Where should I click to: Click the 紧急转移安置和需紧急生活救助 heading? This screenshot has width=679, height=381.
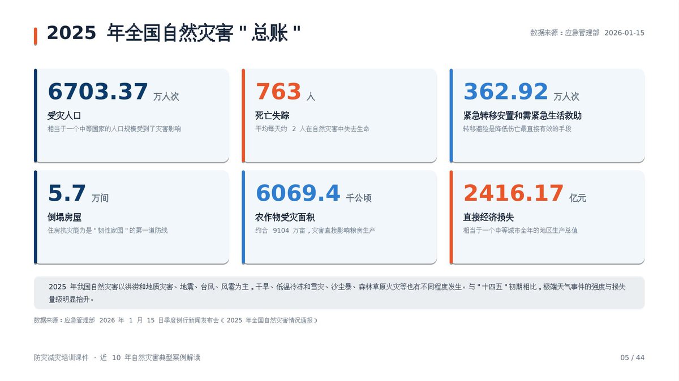[522, 116]
